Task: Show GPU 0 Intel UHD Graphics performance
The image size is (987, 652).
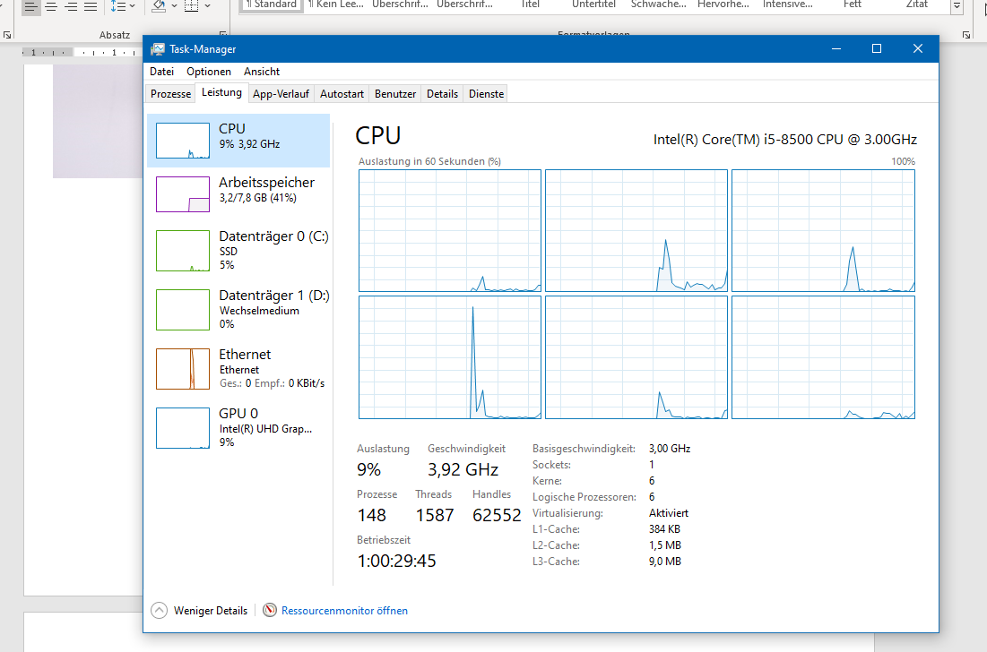Action: [238, 428]
